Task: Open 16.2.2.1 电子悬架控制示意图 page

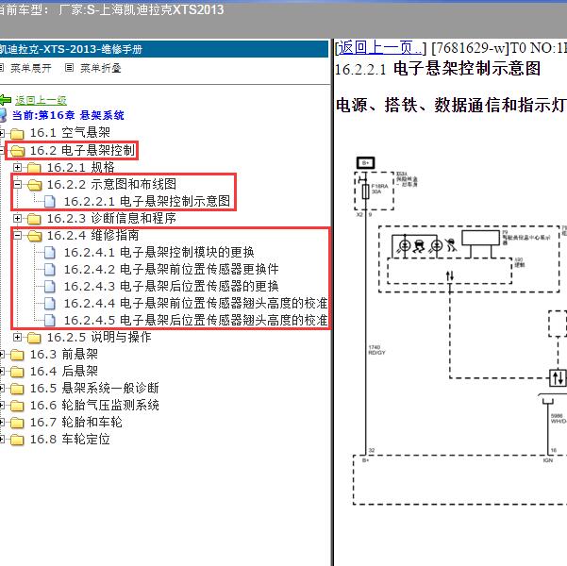Action: [147, 202]
